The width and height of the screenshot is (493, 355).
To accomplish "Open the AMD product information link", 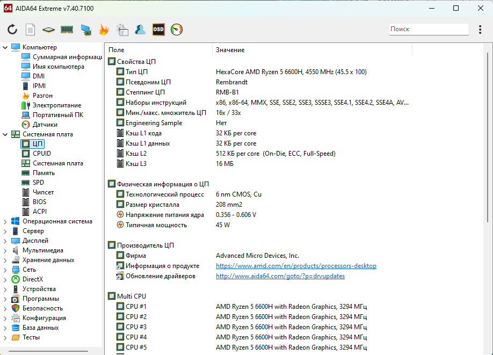I will (x=296, y=266).
